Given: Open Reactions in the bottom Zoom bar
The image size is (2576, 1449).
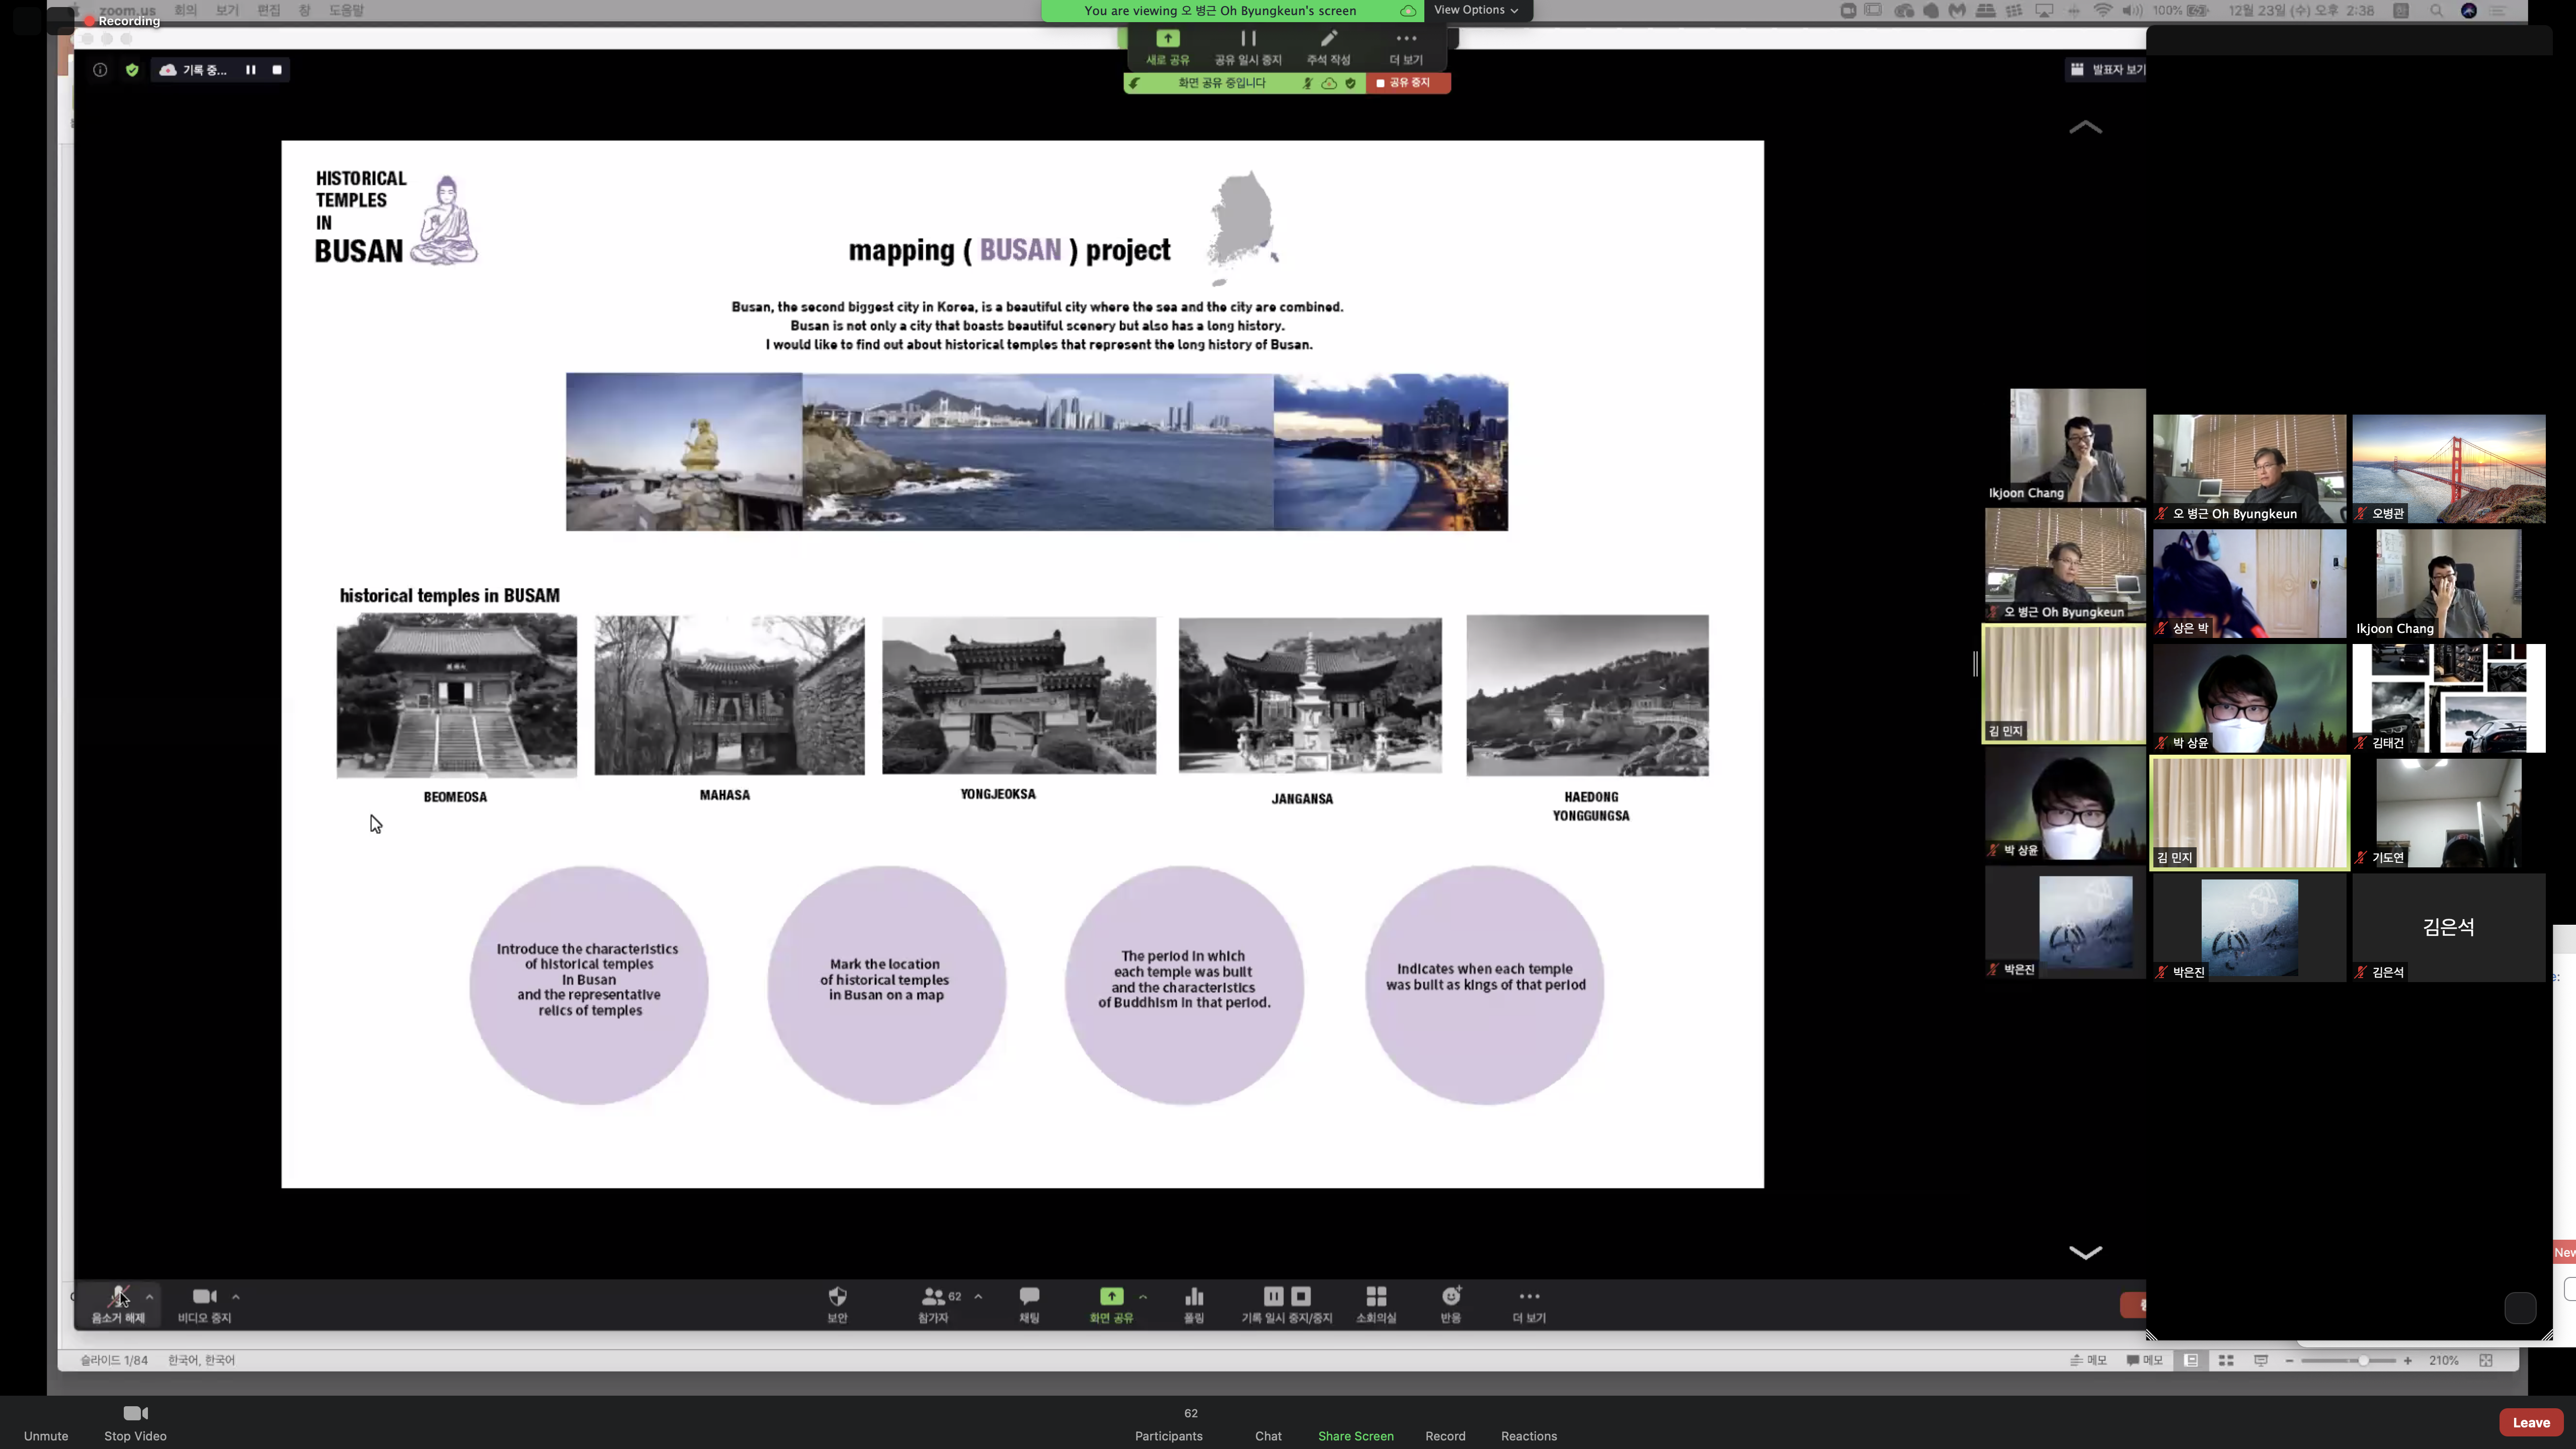Looking at the screenshot, I should click(x=1528, y=1435).
